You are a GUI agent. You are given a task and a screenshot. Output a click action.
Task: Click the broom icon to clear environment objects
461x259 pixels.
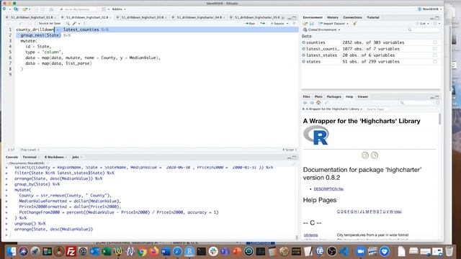click(x=355, y=24)
